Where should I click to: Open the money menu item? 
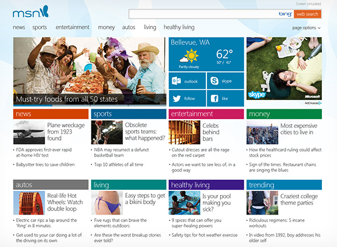click(x=106, y=27)
